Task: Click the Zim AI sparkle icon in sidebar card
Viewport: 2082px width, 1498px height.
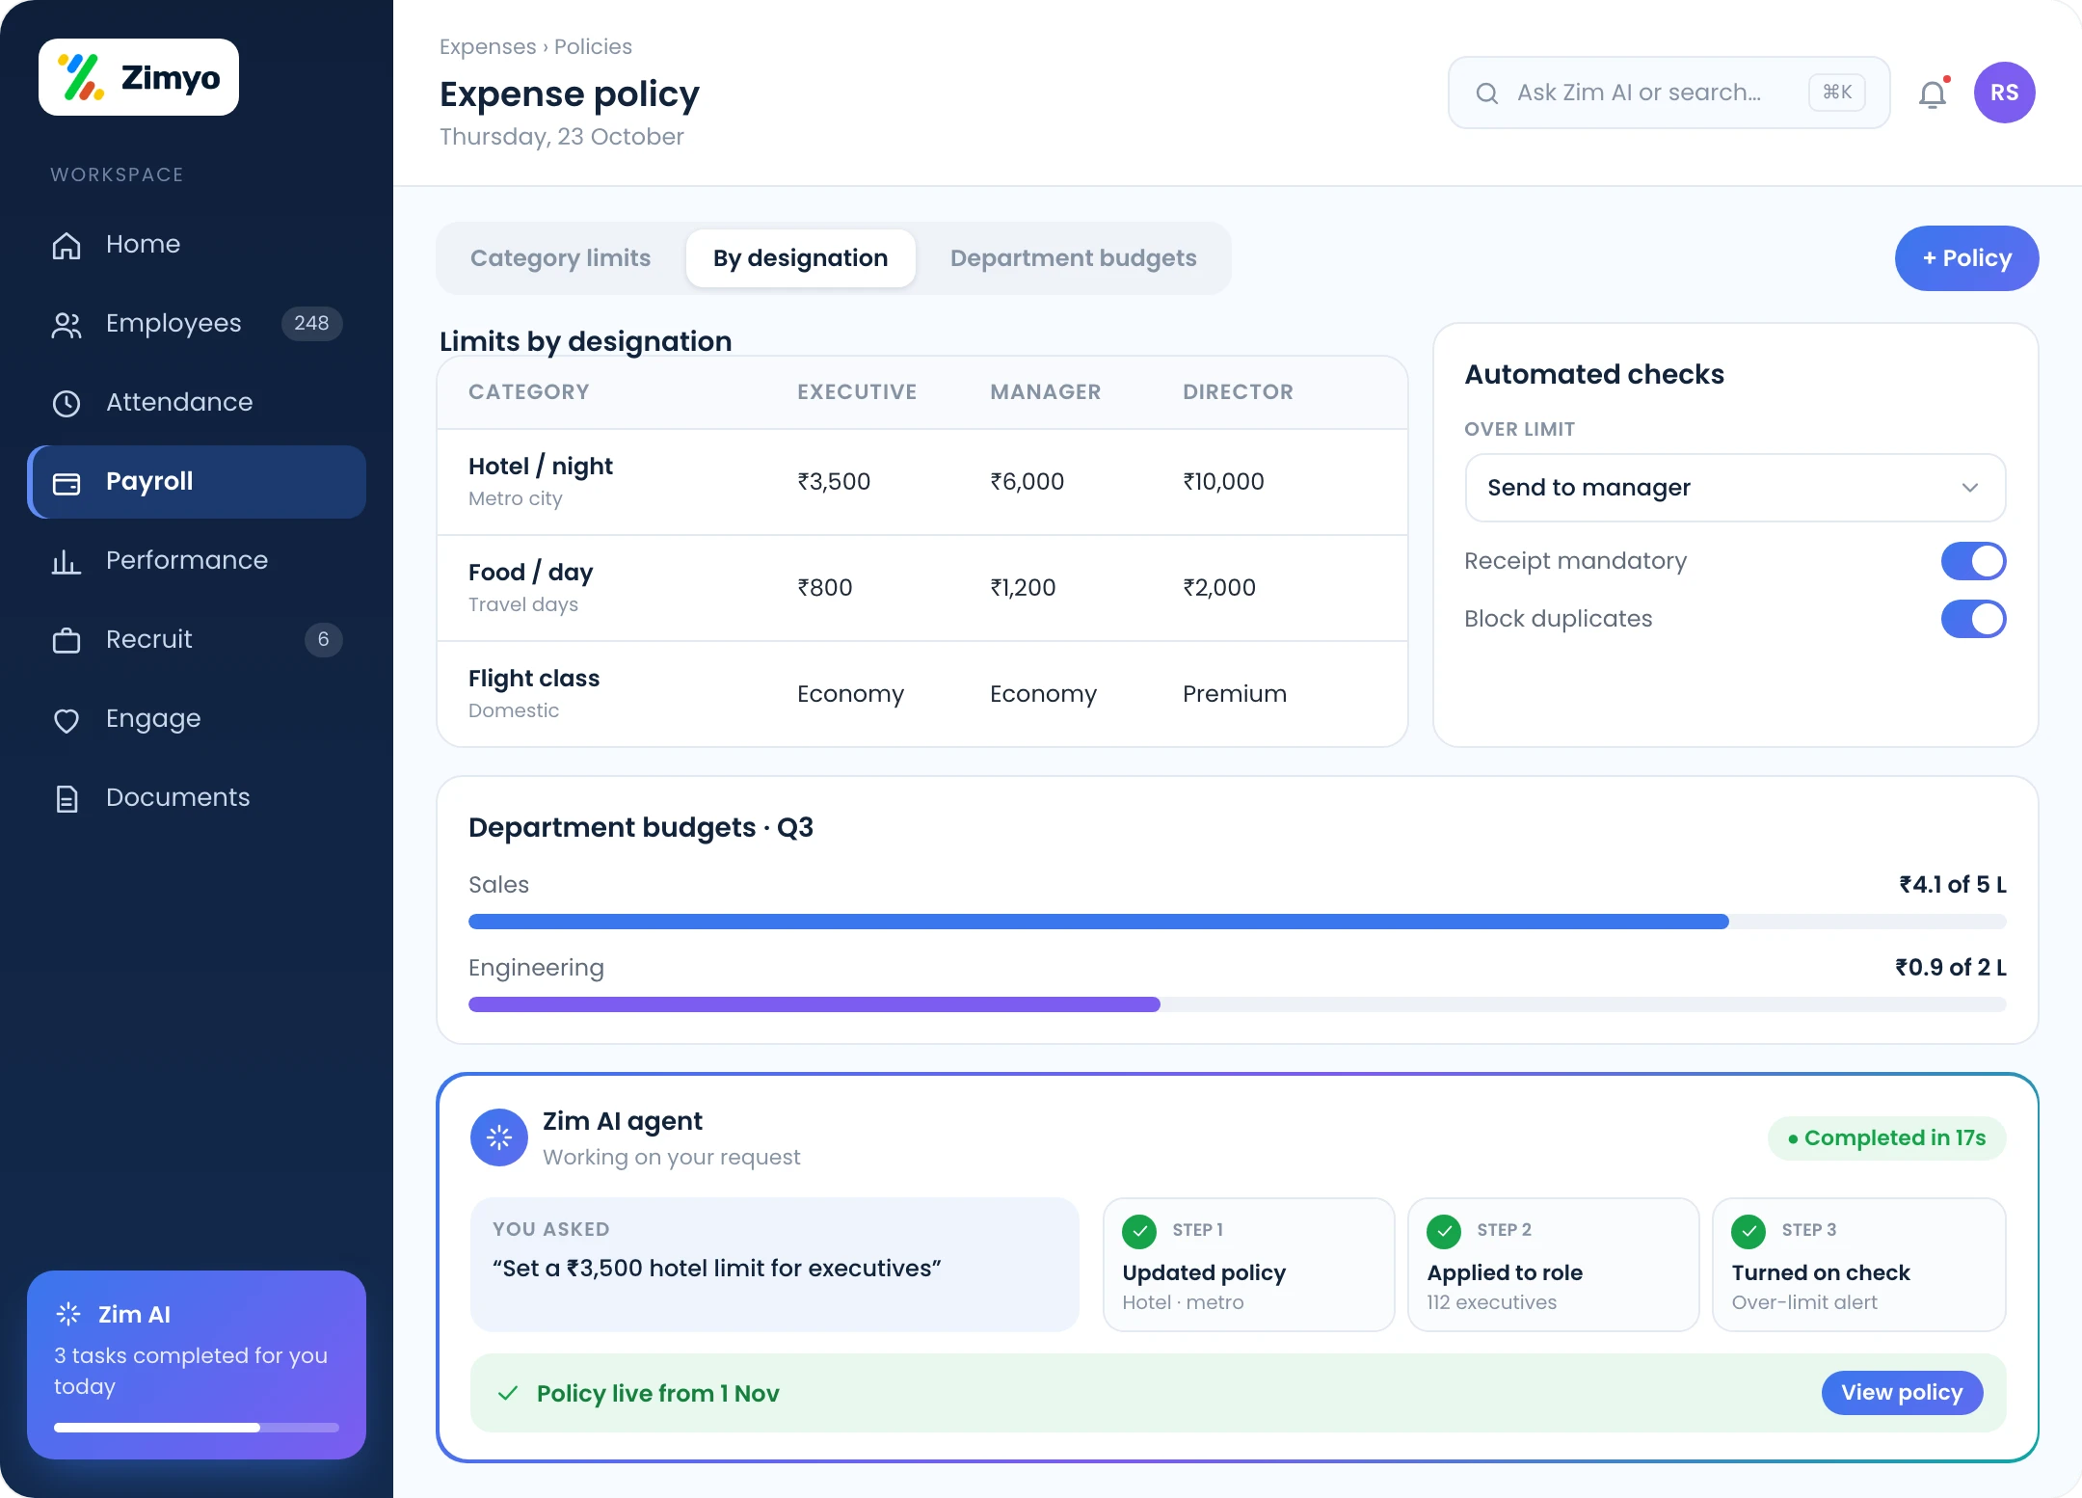Action: click(68, 1314)
